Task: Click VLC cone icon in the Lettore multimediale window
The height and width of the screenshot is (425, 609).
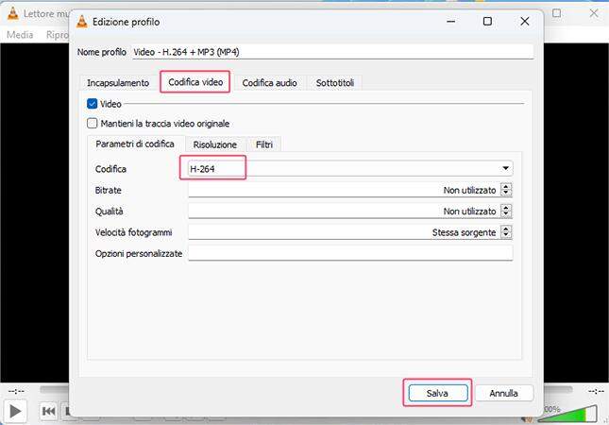Action: [13, 13]
